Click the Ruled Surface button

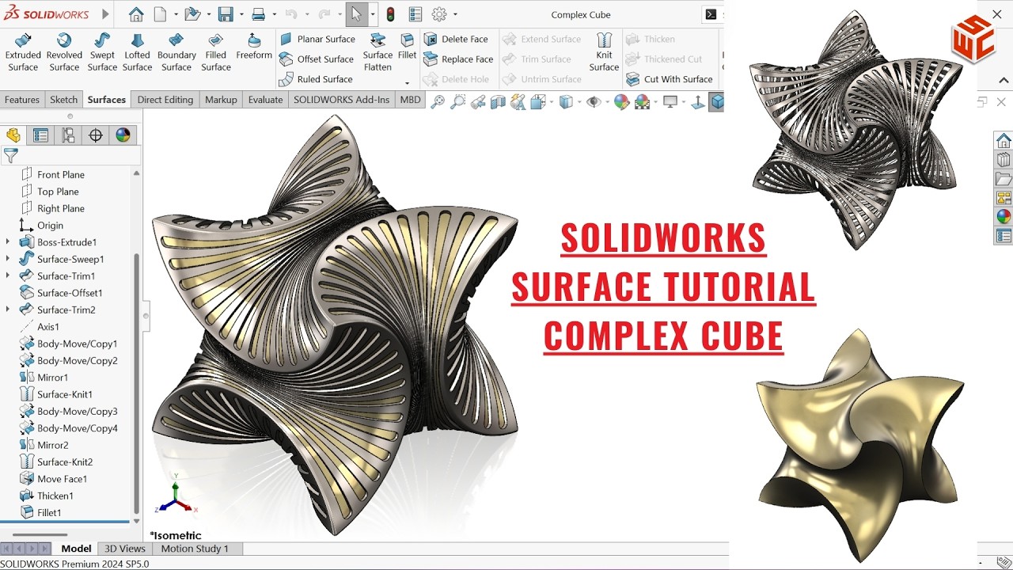click(316, 79)
